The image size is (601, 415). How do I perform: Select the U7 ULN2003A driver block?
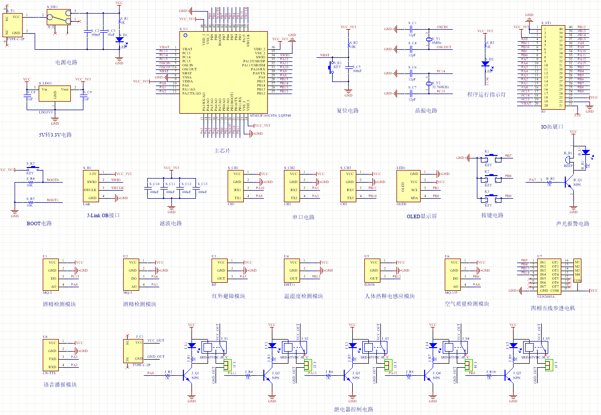549,276
